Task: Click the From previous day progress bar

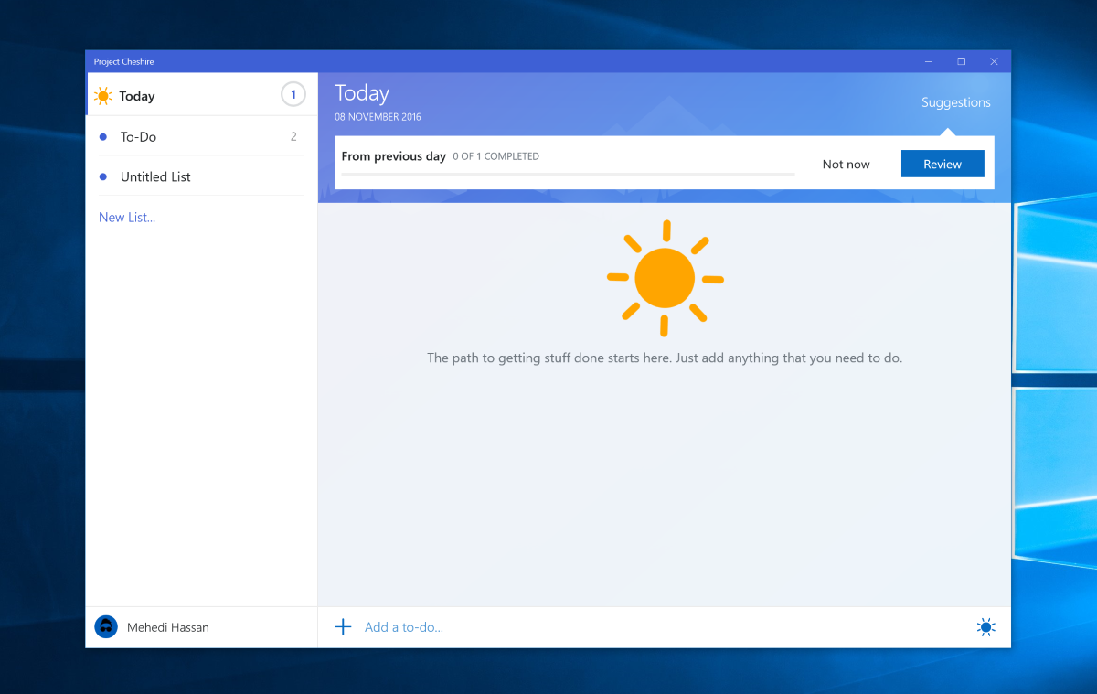Action: click(568, 174)
